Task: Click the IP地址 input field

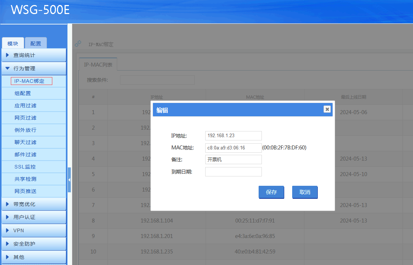Action: 233,136
